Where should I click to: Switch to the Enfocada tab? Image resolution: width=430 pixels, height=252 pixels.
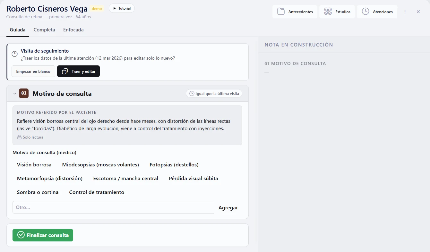(x=73, y=30)
